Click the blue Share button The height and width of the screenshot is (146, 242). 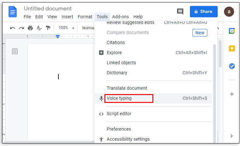coord(204,12)
